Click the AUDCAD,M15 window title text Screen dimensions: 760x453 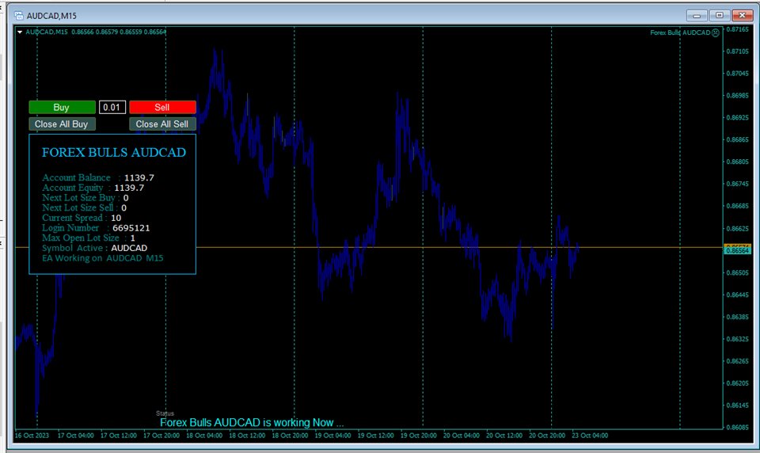pos(51,16)
